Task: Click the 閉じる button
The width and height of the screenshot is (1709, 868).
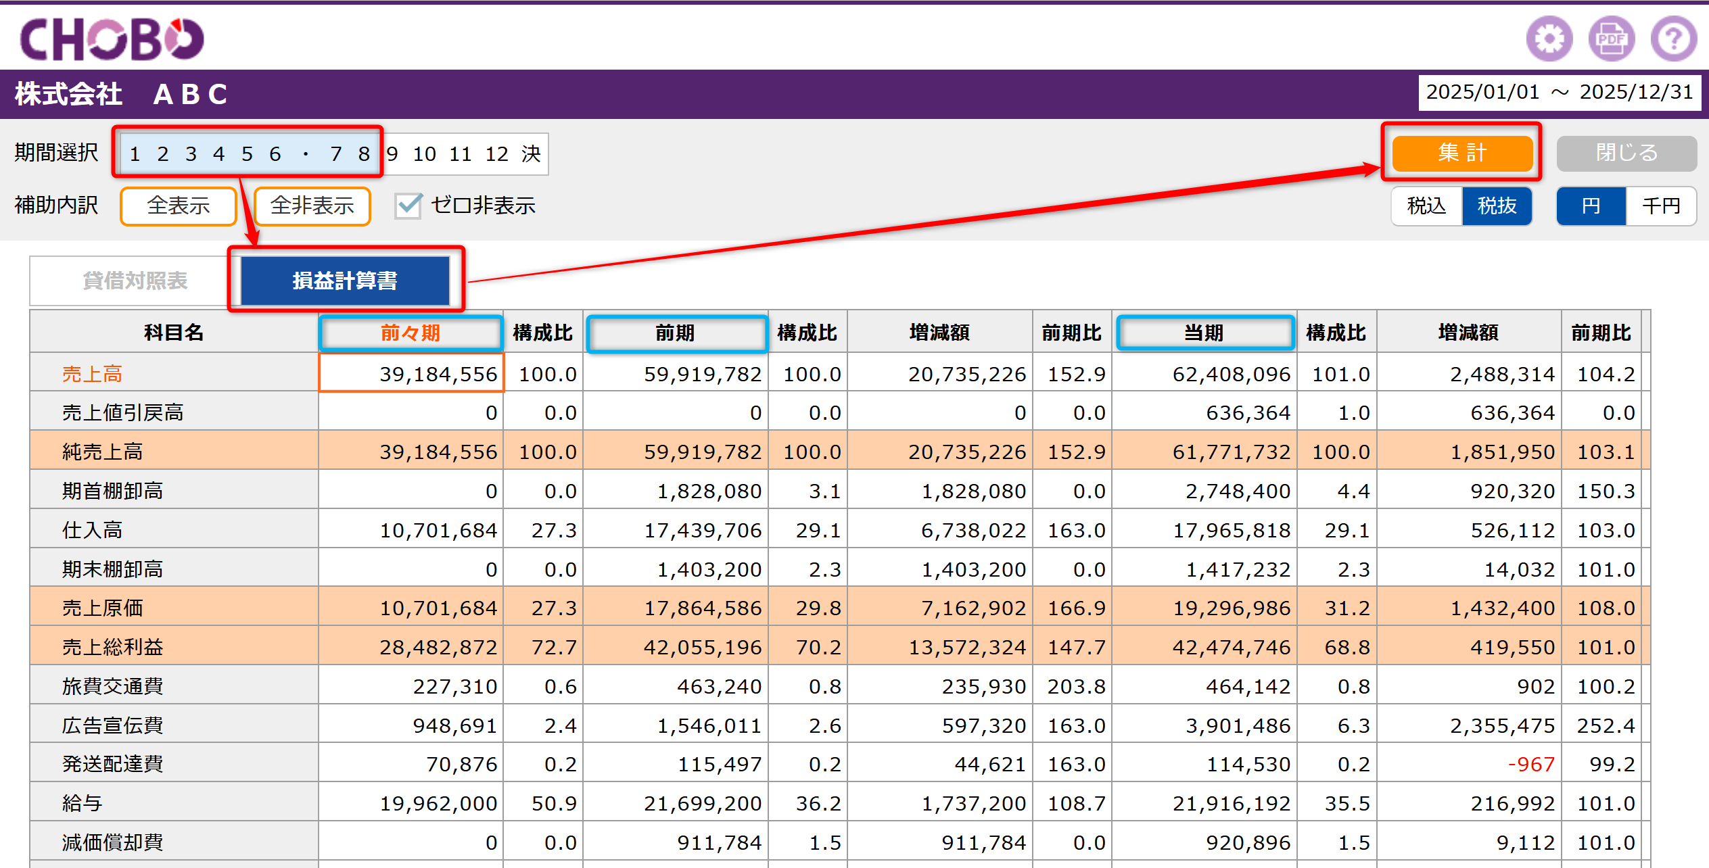Action: (x=1626, y=153)
